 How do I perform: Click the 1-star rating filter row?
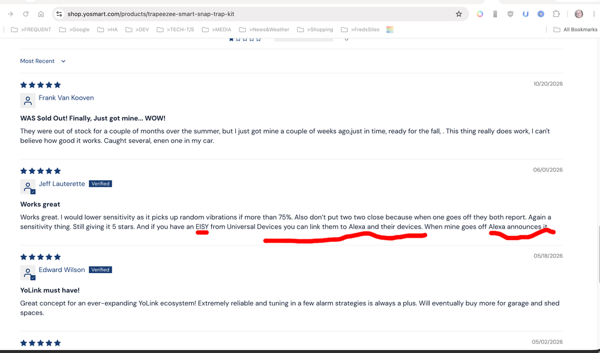pyautogui.click(x=289, y=39)
